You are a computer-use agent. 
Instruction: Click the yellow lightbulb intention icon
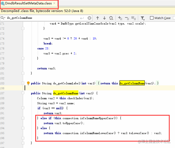28,83
